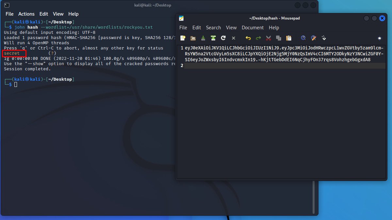Screen dimensions: 392x220
Task: Click 'Loaded 1 password hash' line in terminal
Action: tap(90, 38)
